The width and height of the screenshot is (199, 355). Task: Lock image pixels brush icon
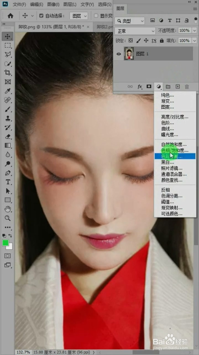(x=139, y=40)
